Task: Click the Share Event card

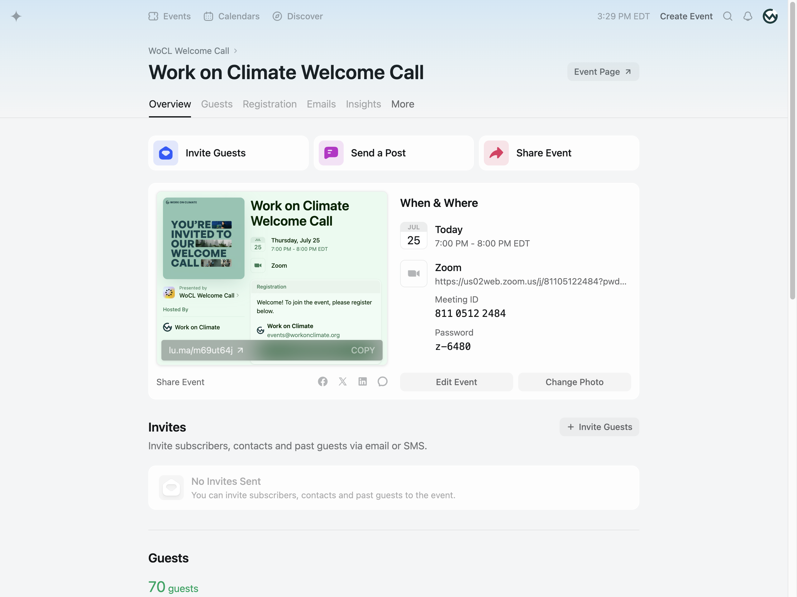Action: [x=559, y=153]
